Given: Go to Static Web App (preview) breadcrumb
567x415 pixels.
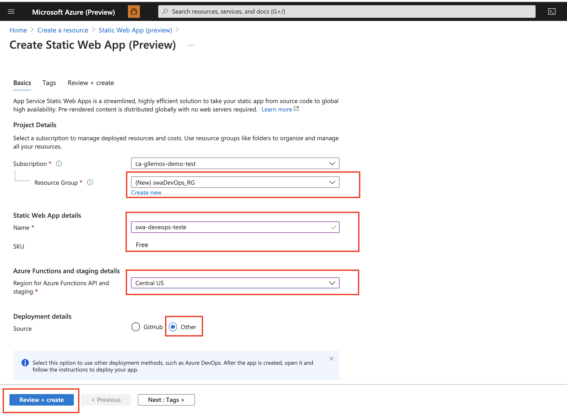Looking at the screenshot, I should [x=135, y=30].
